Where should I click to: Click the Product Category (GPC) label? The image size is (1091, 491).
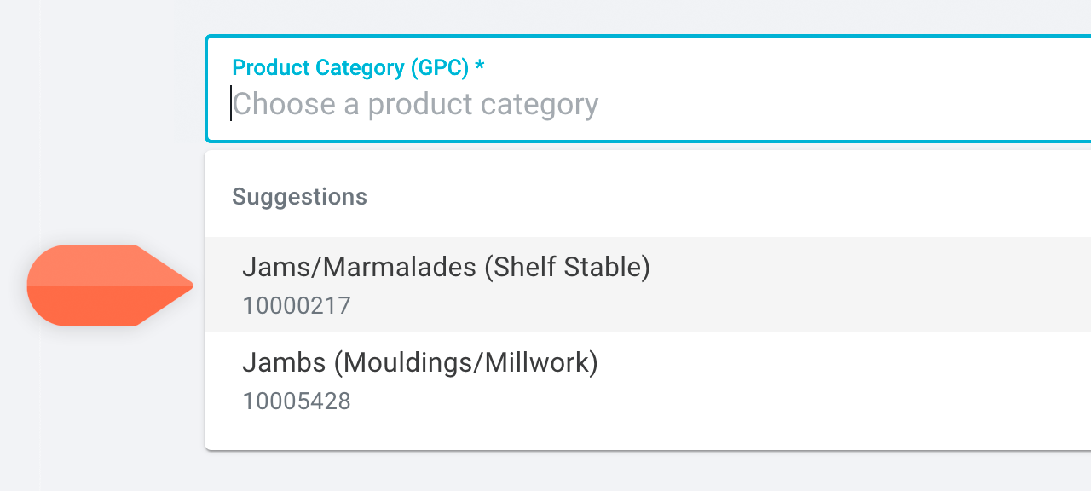(352, 67)
